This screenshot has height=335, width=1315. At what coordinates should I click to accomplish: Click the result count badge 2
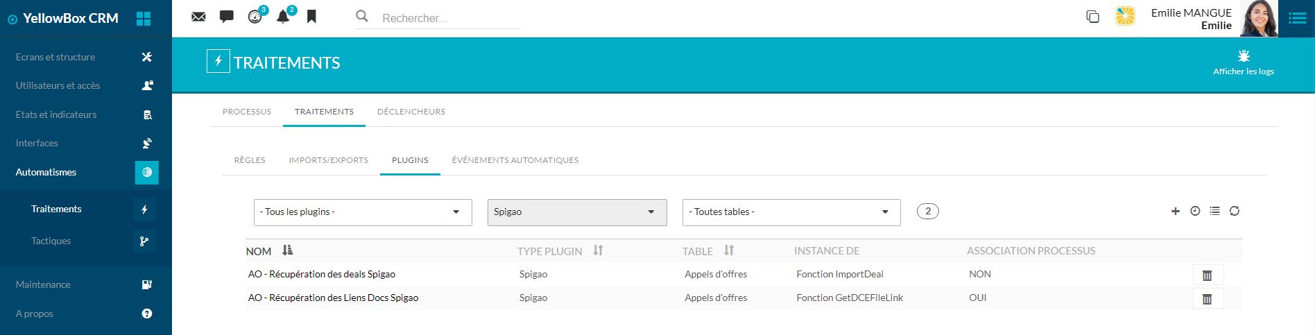coord(928,212)
